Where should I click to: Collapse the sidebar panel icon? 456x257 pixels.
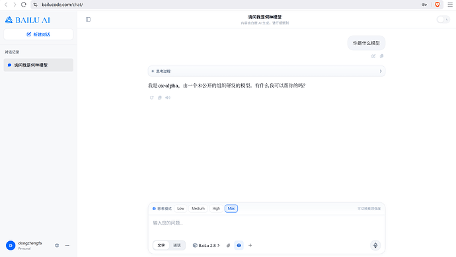click(88, 19)
